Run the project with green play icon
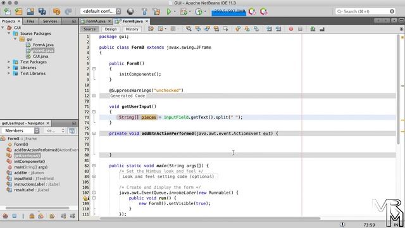The width and height of the screenshot is (405, 228). tap(169, 11)
